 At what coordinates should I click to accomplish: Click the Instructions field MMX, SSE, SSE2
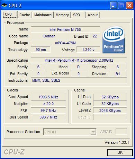tap(79, 80)
